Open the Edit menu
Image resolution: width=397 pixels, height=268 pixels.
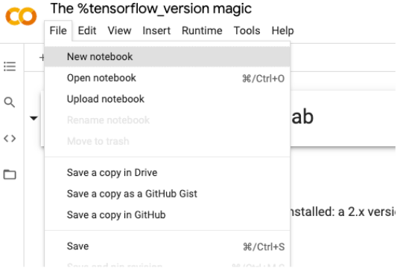(87, 30)
